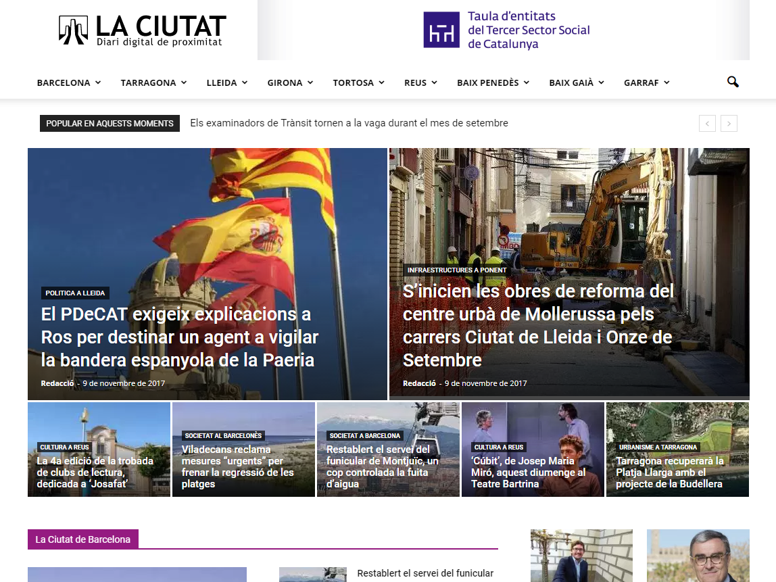Click Redacció author under Mollerussa article
Screen dimensions: 776x582
[x=419, y=383]
